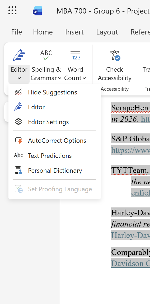Expand the Word Count dropdown arrow
This screenshot has width=150, height=304.
[84, 78]
